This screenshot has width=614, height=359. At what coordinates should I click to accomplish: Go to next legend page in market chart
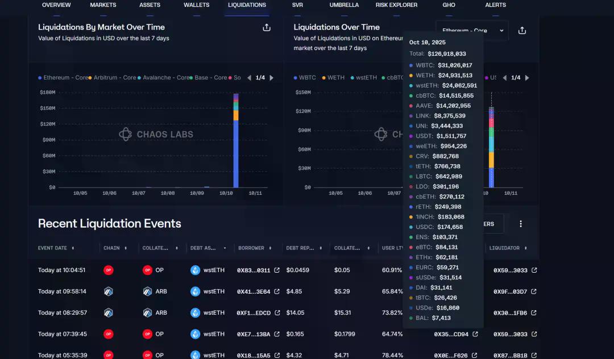point(271,78)
